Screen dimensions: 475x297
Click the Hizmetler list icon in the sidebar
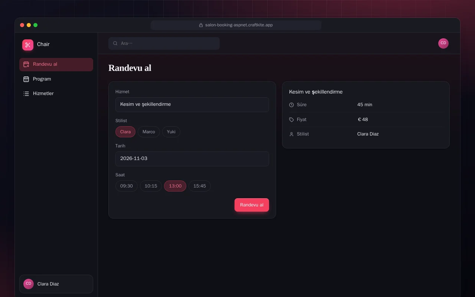coord(26,94)
